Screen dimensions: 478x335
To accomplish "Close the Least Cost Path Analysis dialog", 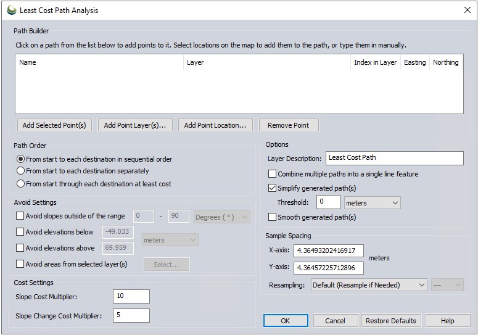I will (466, 10).
